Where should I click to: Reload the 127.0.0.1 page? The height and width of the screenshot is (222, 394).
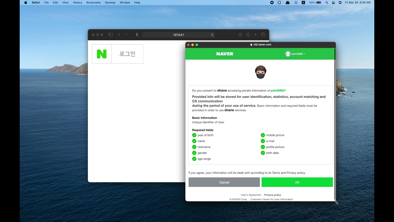click(212, 35)
